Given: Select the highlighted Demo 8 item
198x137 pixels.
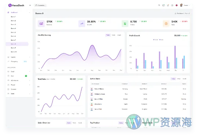Looking at the screenshot, I should [17, 44].
